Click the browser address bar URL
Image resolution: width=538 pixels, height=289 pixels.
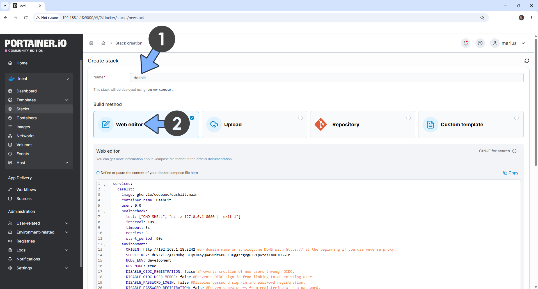[x=104, y=18]
